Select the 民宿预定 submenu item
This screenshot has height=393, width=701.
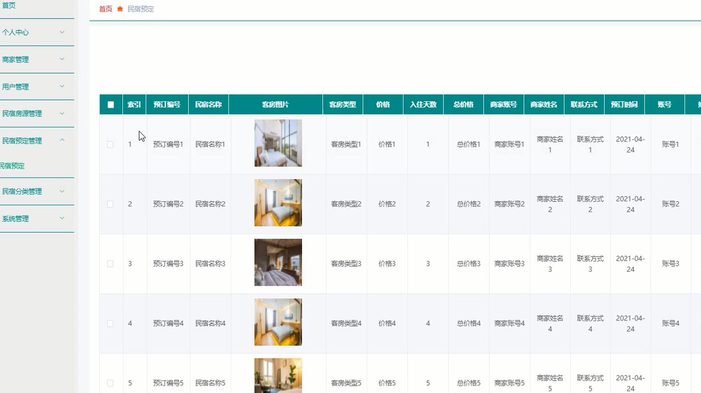(12, 166)
